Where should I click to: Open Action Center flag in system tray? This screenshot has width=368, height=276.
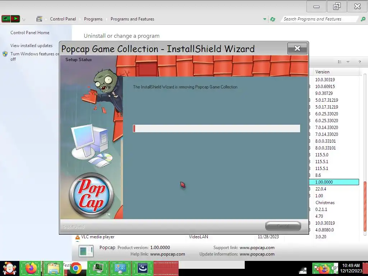coord(316,268)
